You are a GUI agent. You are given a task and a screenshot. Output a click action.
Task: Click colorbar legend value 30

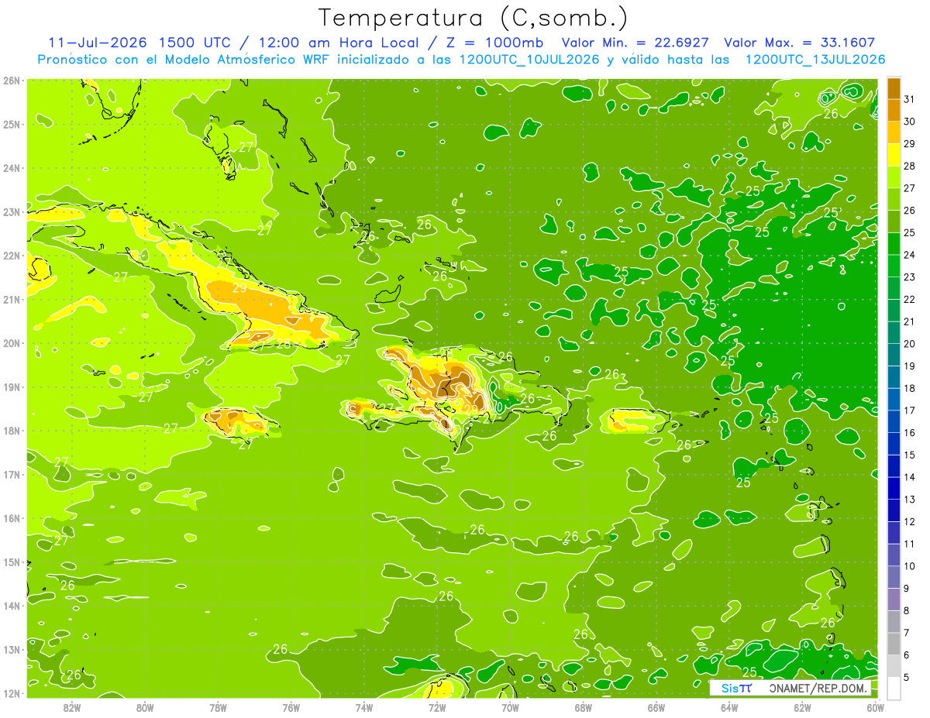[909, 122]
